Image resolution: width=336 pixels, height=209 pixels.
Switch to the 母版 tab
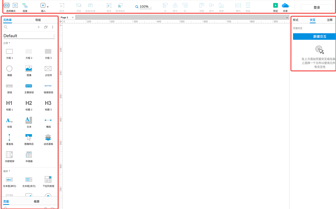coord(38,20)
